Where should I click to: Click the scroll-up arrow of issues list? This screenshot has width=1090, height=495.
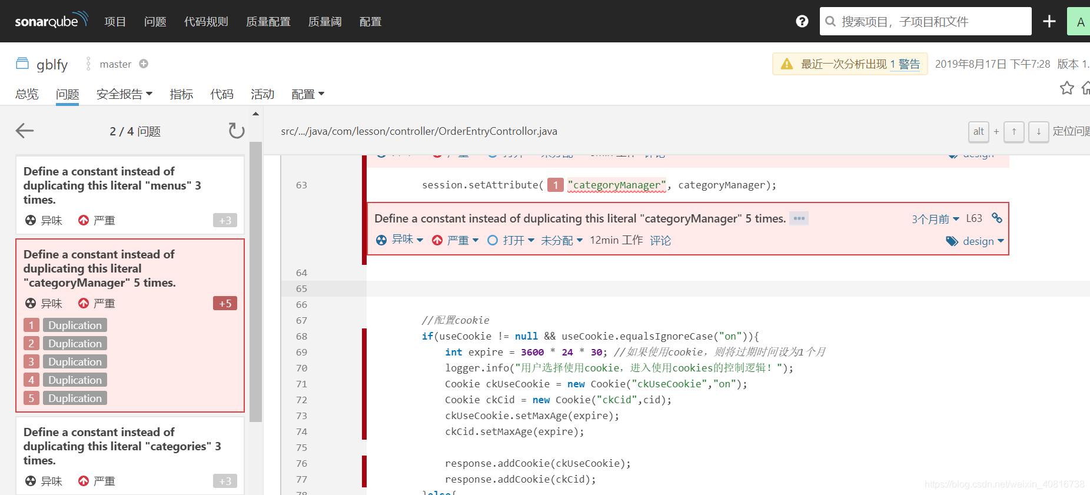255,114
